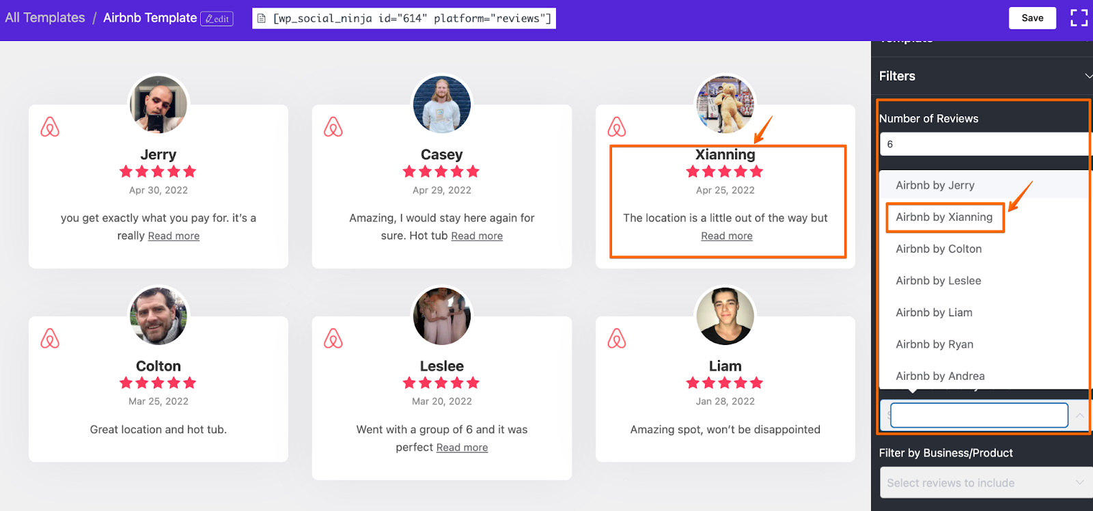Click Liam's five-star rating
The height and width of the screenshot is (511, 1093).
point(725,383)
